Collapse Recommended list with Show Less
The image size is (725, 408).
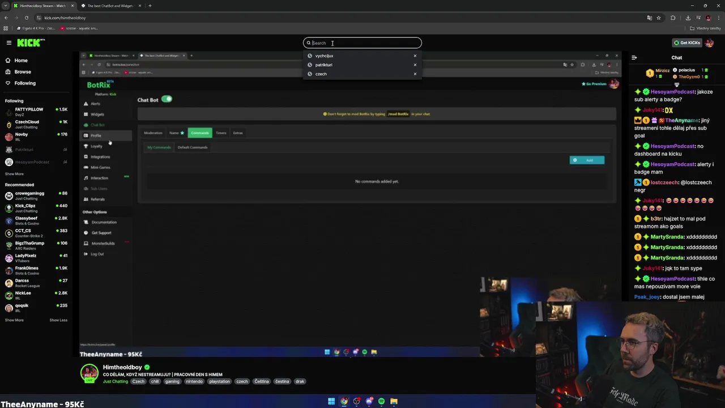tap(58, 320)
